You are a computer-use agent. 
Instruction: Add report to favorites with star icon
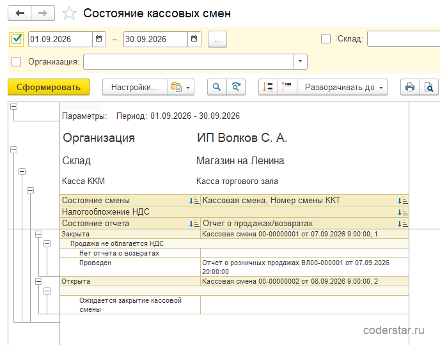[69, 13]
